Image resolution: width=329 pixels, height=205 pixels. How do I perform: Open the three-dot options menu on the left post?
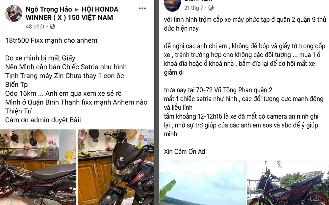(x=142, y=9)
